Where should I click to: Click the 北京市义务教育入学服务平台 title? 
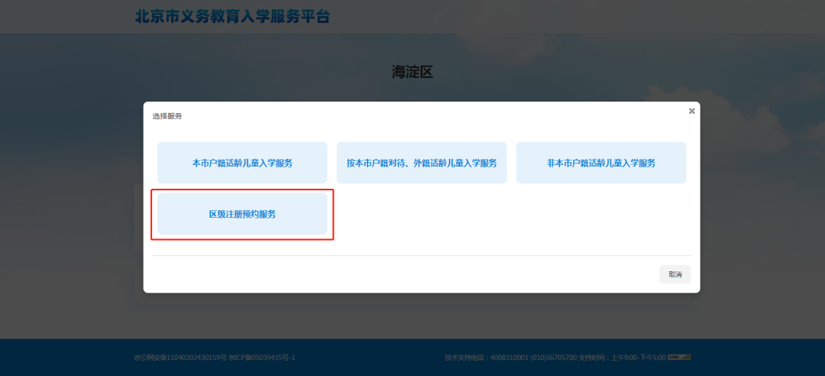tap(232, 16)
